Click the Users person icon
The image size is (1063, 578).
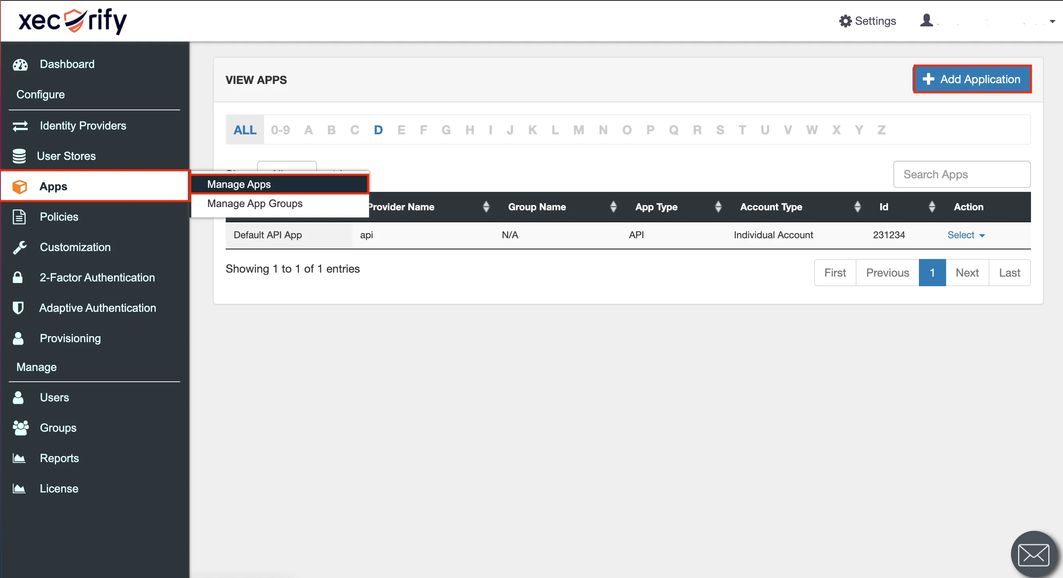[18, 397]
